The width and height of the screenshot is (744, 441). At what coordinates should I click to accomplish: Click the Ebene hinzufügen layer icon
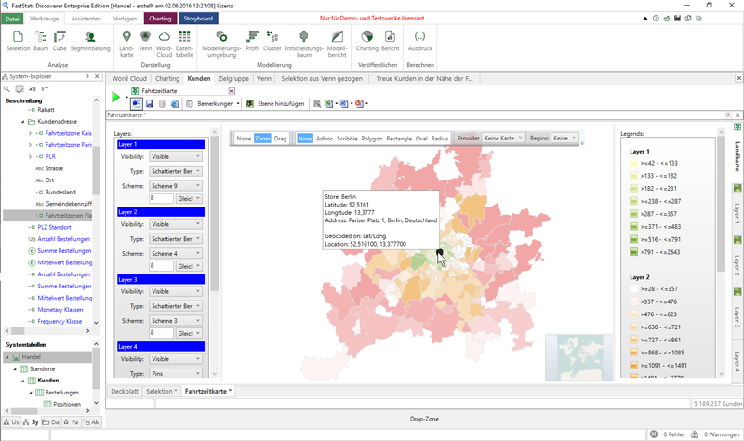(249, 104)
